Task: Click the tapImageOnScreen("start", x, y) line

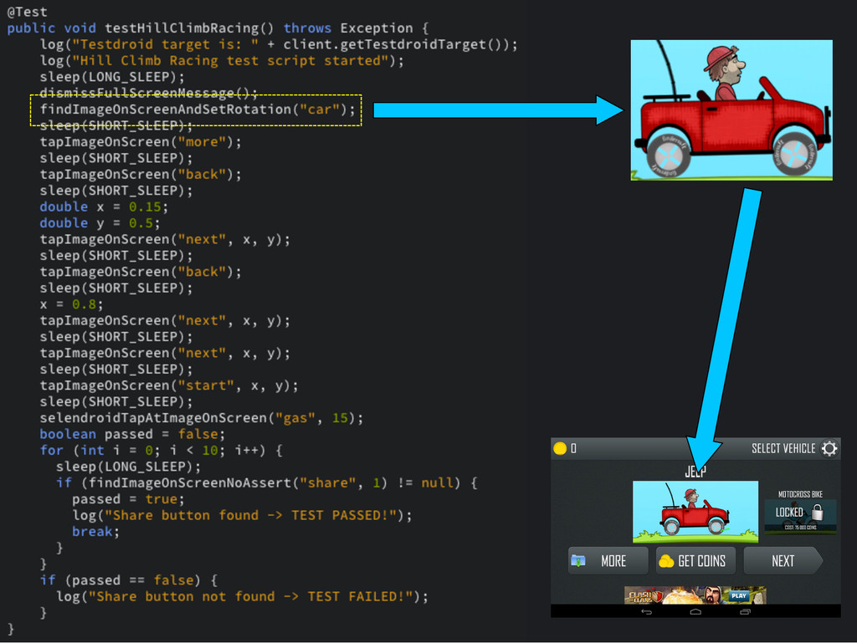Action: click(x=169, y=386)
